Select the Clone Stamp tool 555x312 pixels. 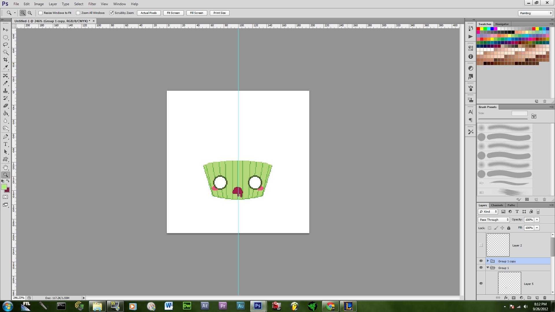click(5, 91)
